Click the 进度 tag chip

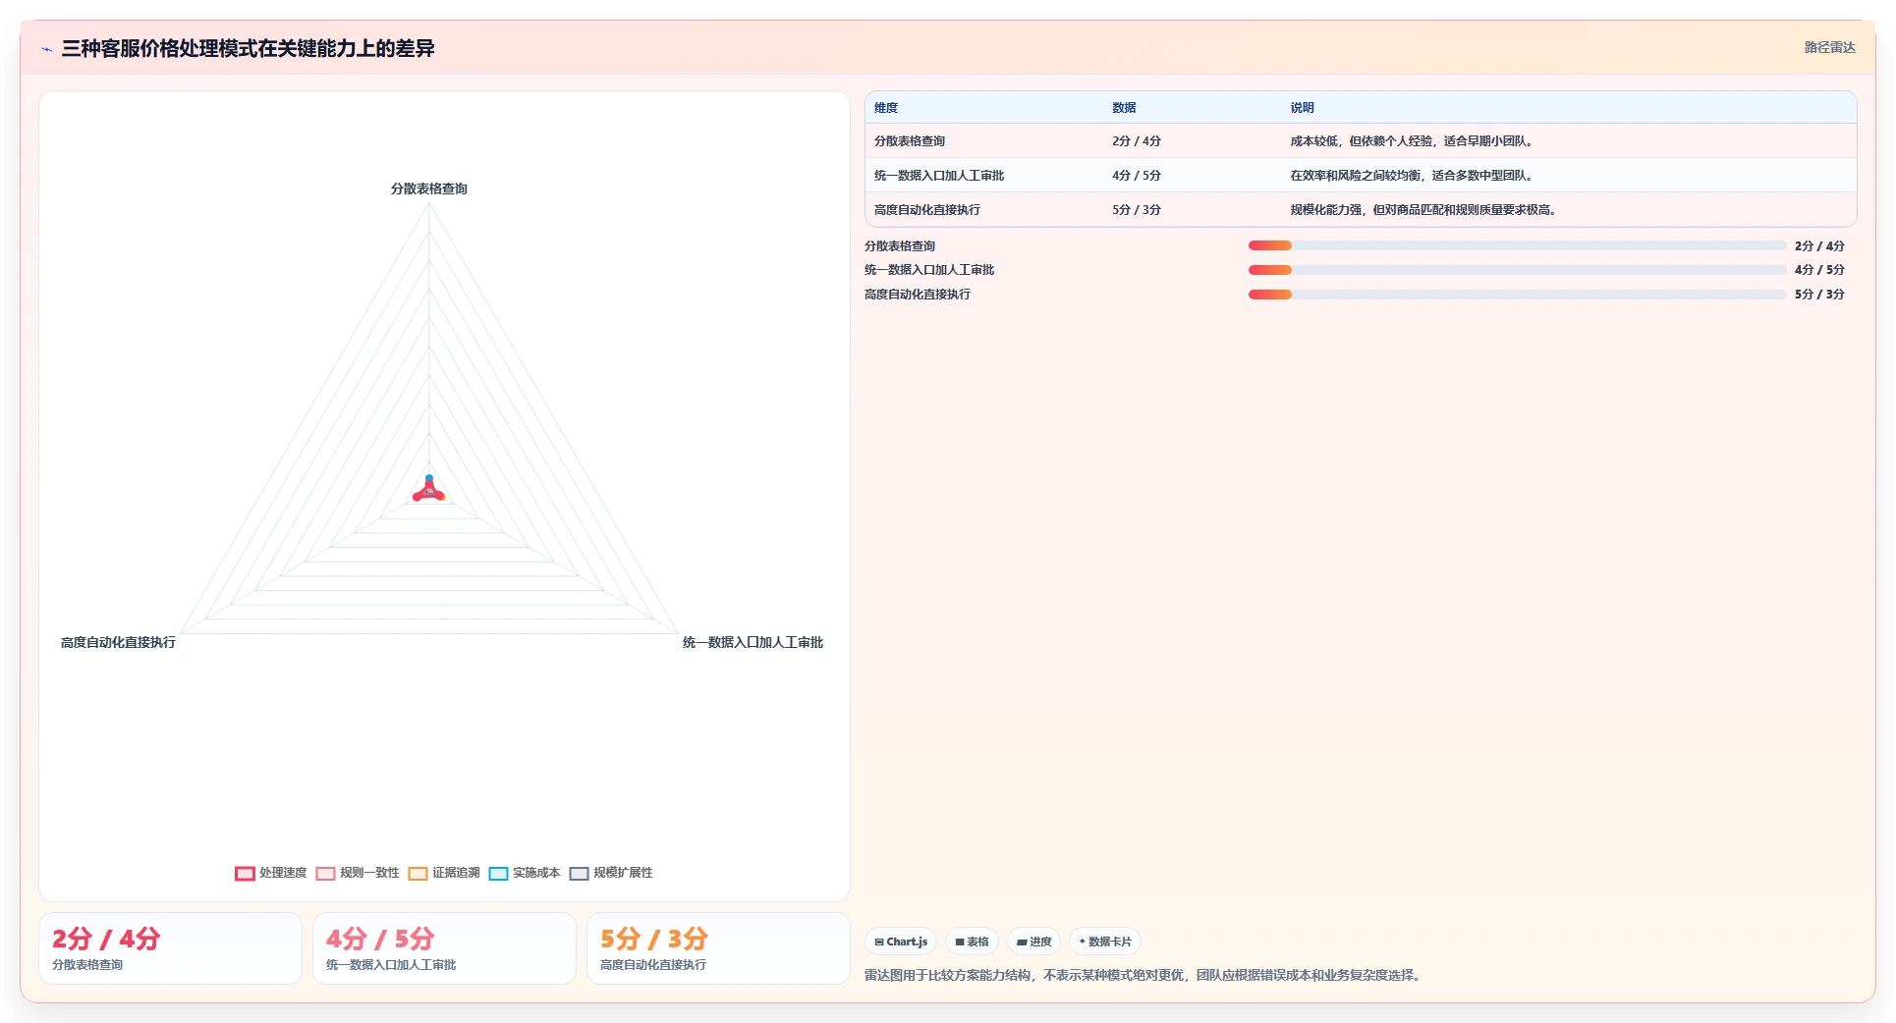[x=1034, y=942]
